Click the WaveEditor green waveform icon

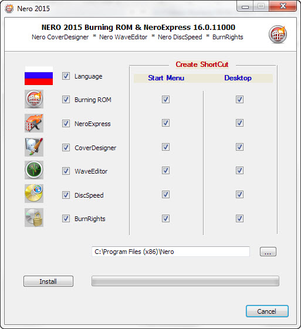[34, 170]
